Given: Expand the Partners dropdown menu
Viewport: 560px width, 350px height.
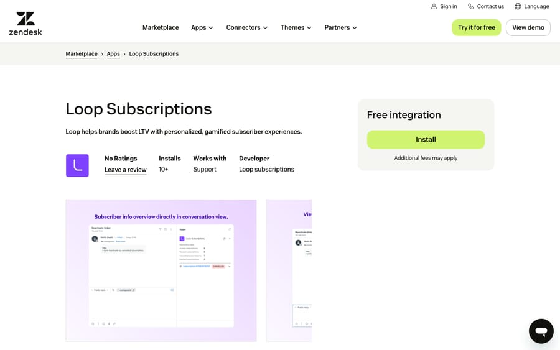Looking at the screenshot, I should tap(340, 27).
